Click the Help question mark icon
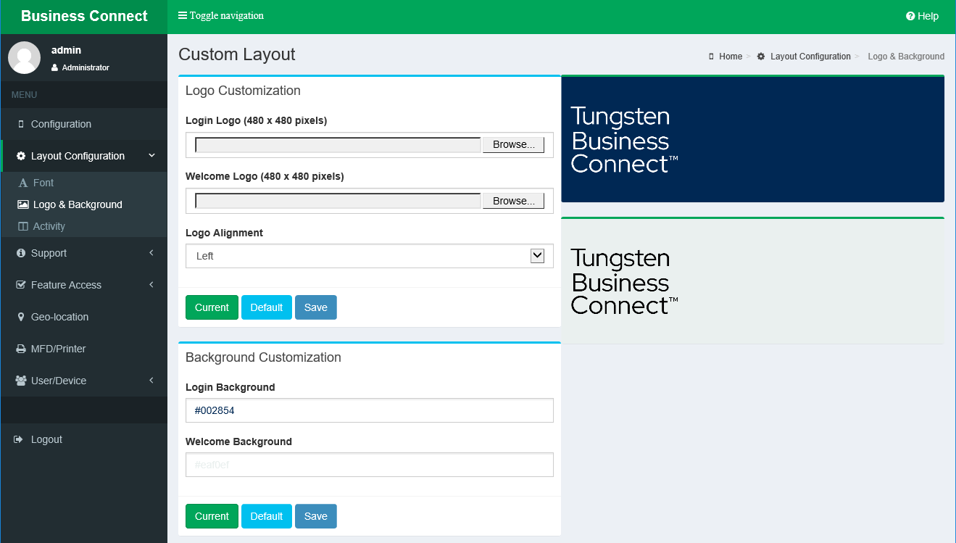The image size is (956, 543). (910, 17)
